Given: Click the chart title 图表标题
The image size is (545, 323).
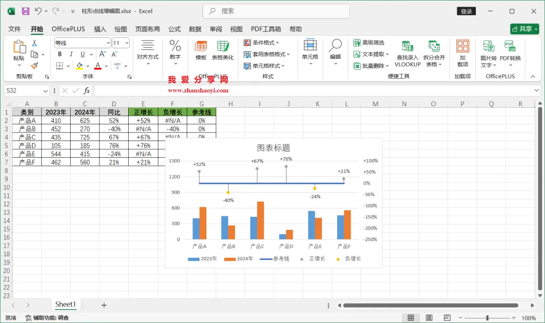Looking at the screenshot, I should coord(274,148).
